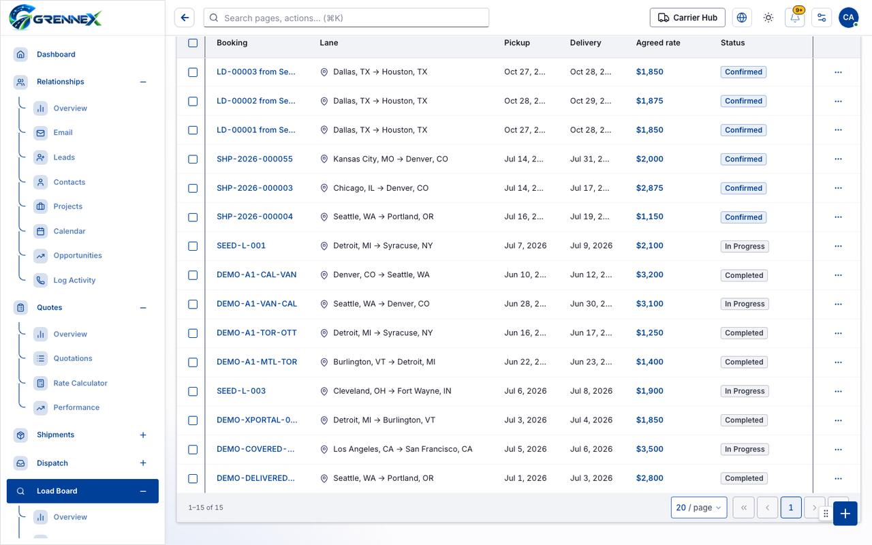This screenshot has width=872, height=545.
Task: Click the Carrier Hub button
Action: pyautogui.click(x=687, y=18)
